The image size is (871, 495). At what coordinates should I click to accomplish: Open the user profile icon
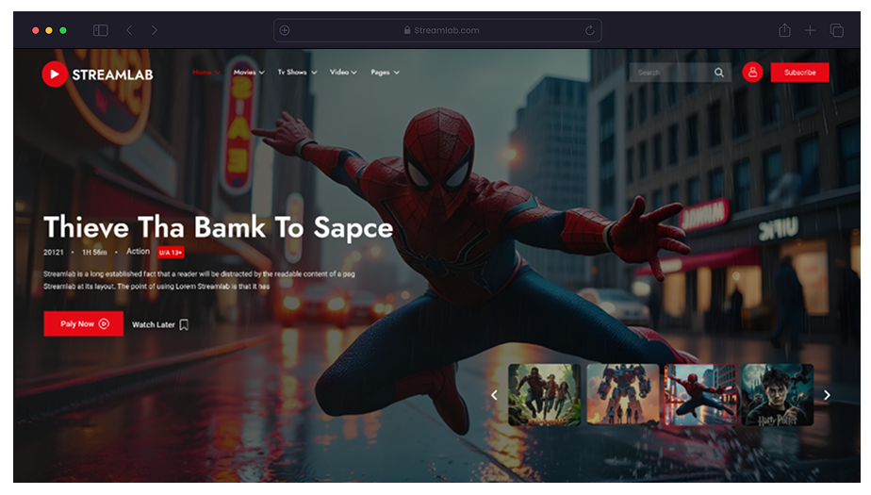(752, 73)
